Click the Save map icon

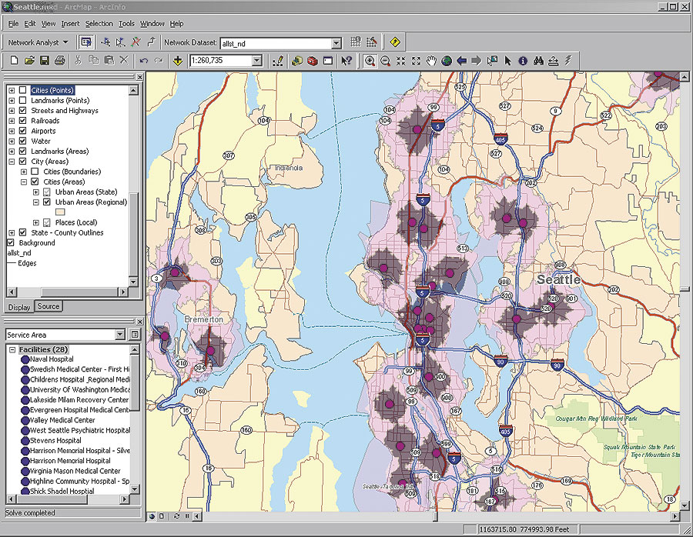[44, 61]
